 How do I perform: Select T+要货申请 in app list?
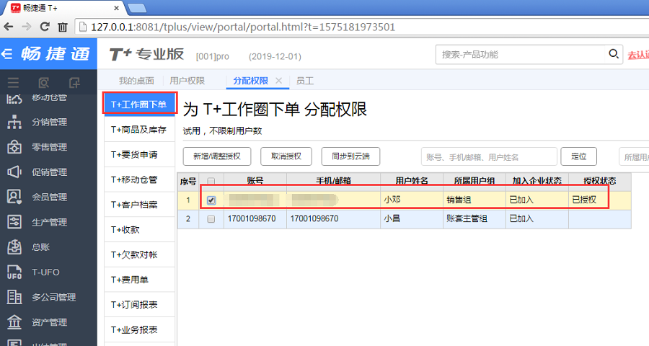139,155
